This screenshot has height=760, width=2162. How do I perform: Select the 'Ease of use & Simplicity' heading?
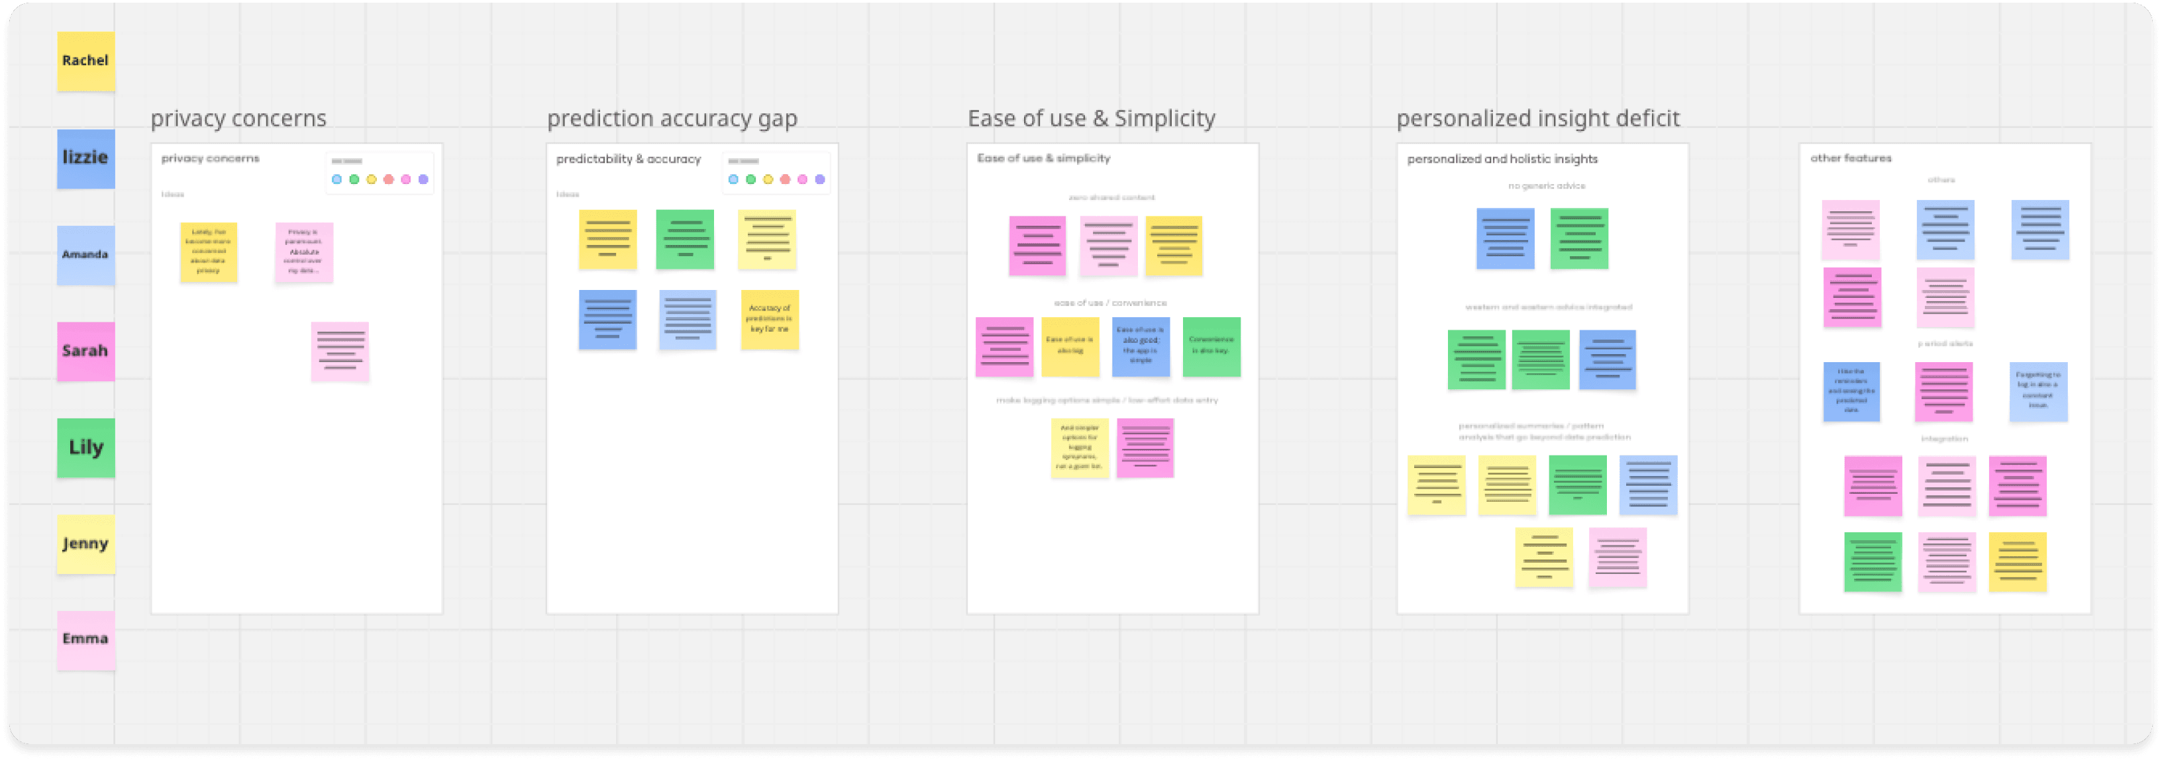click(x=1091, y=119)
